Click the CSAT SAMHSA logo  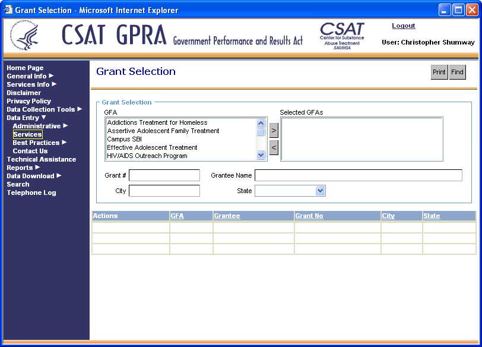342,36
